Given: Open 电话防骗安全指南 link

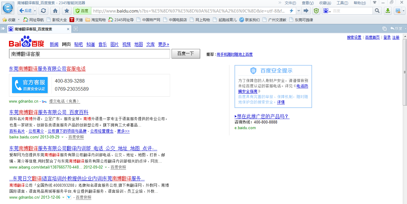Looking at the screenshot, I should click(273, 89).
